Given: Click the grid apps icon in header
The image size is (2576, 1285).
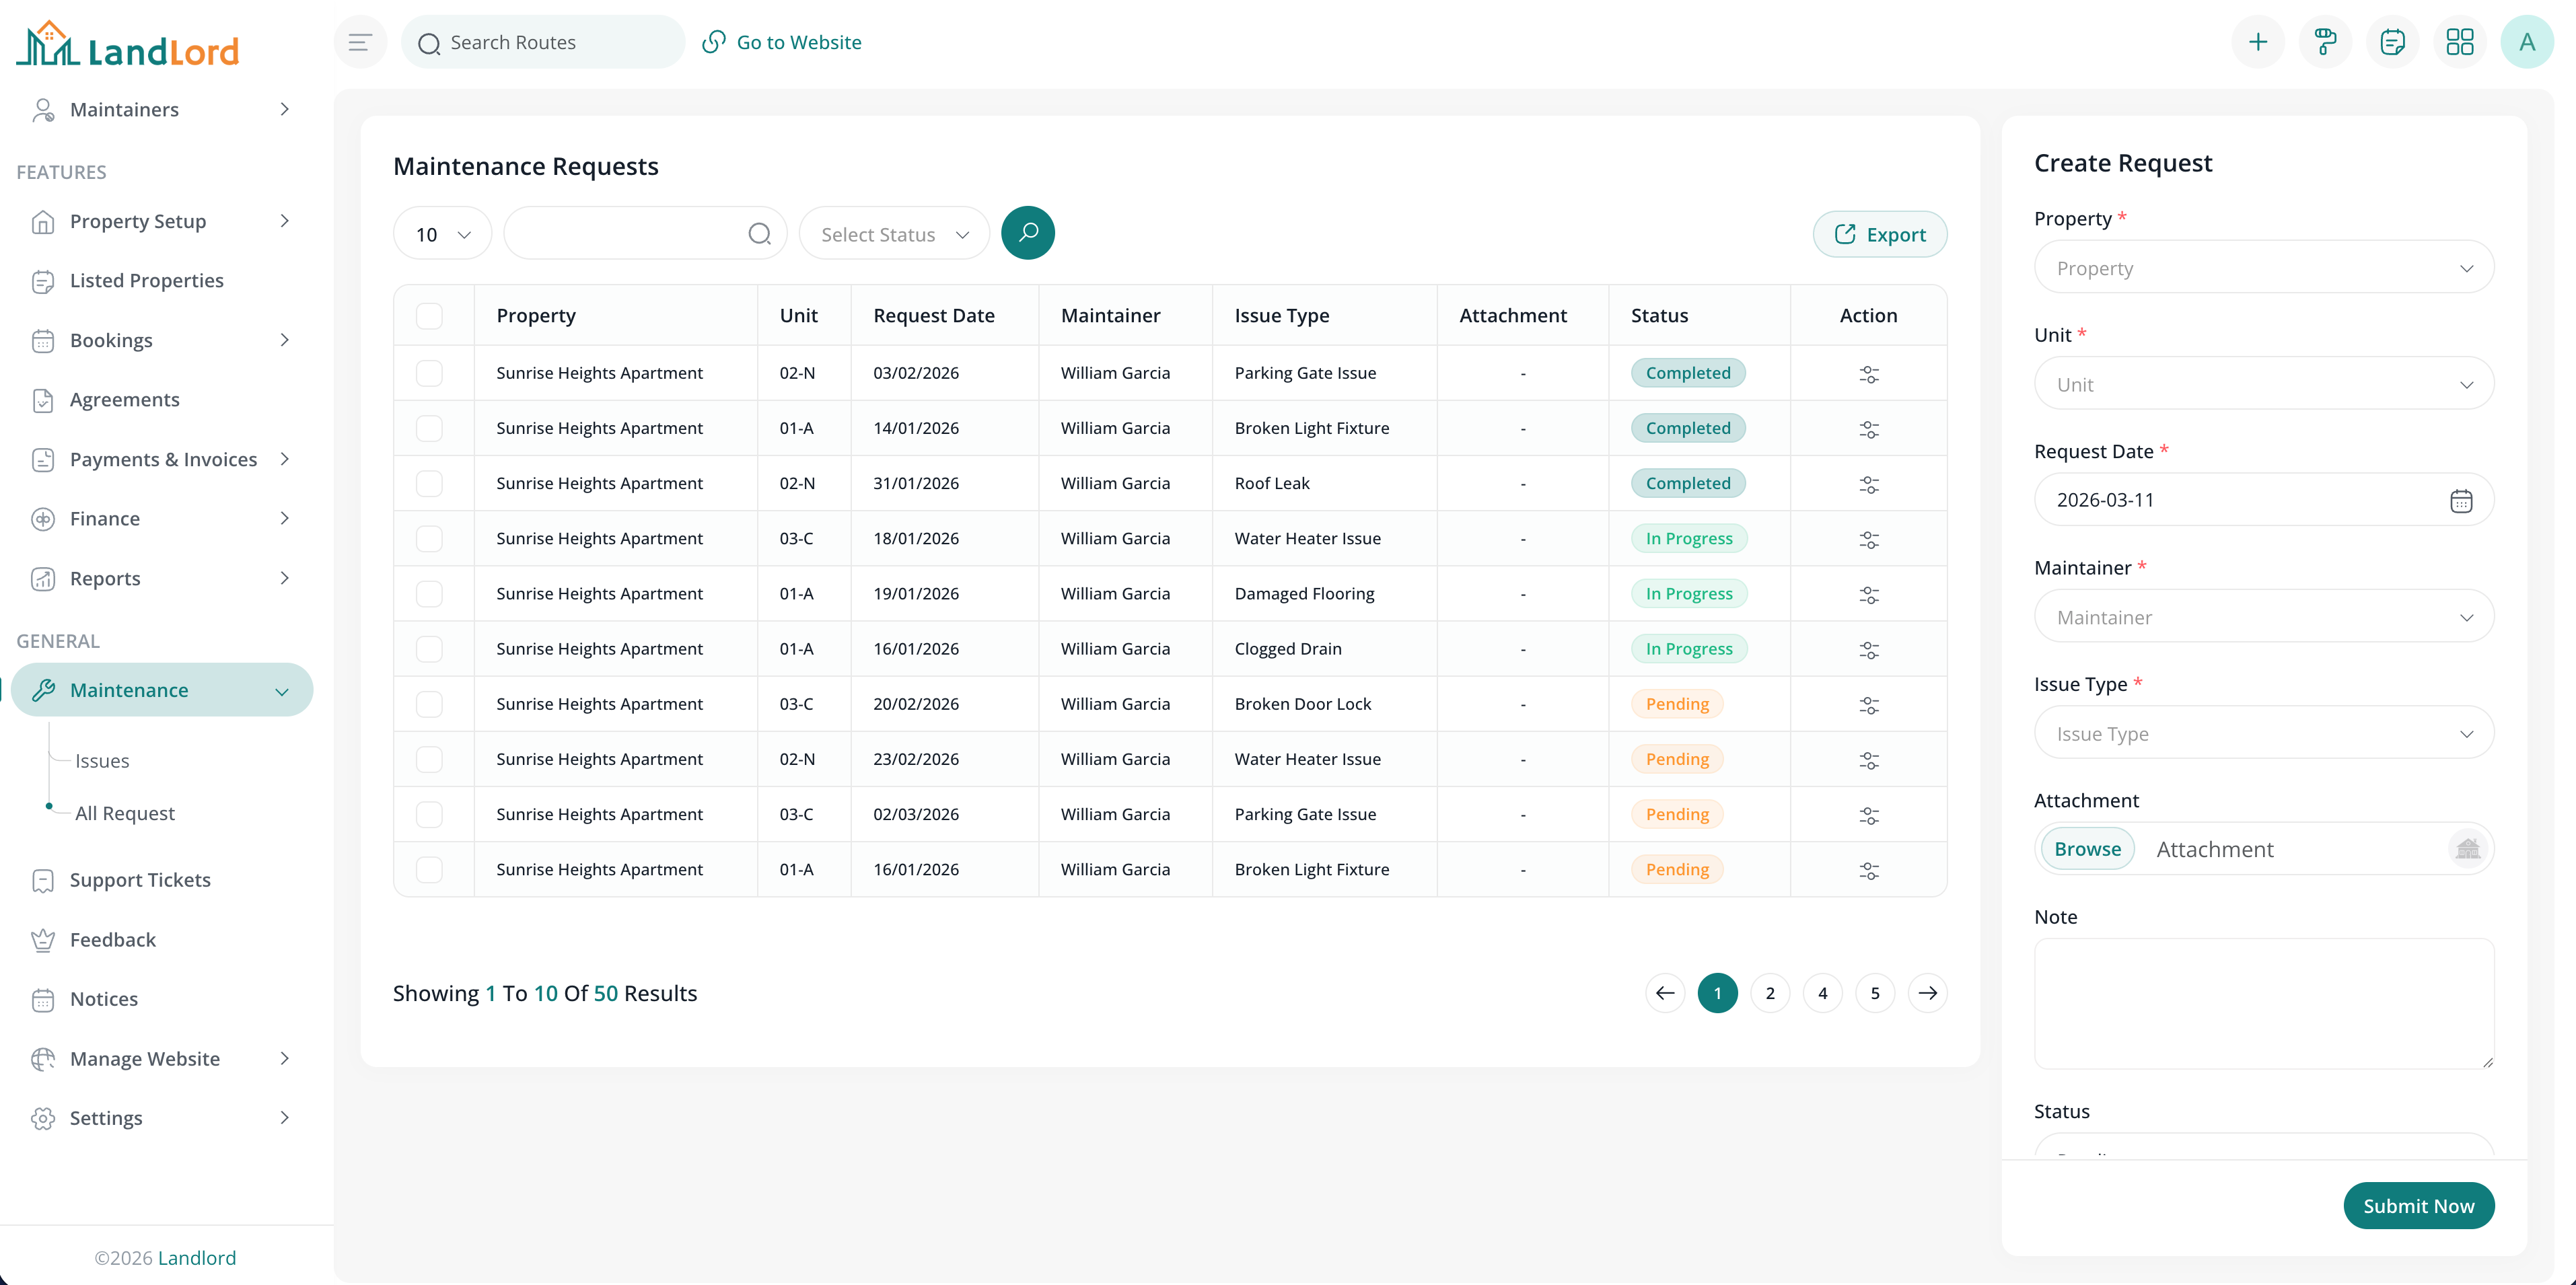Looking at the screenshot, I should point(2459,42).
